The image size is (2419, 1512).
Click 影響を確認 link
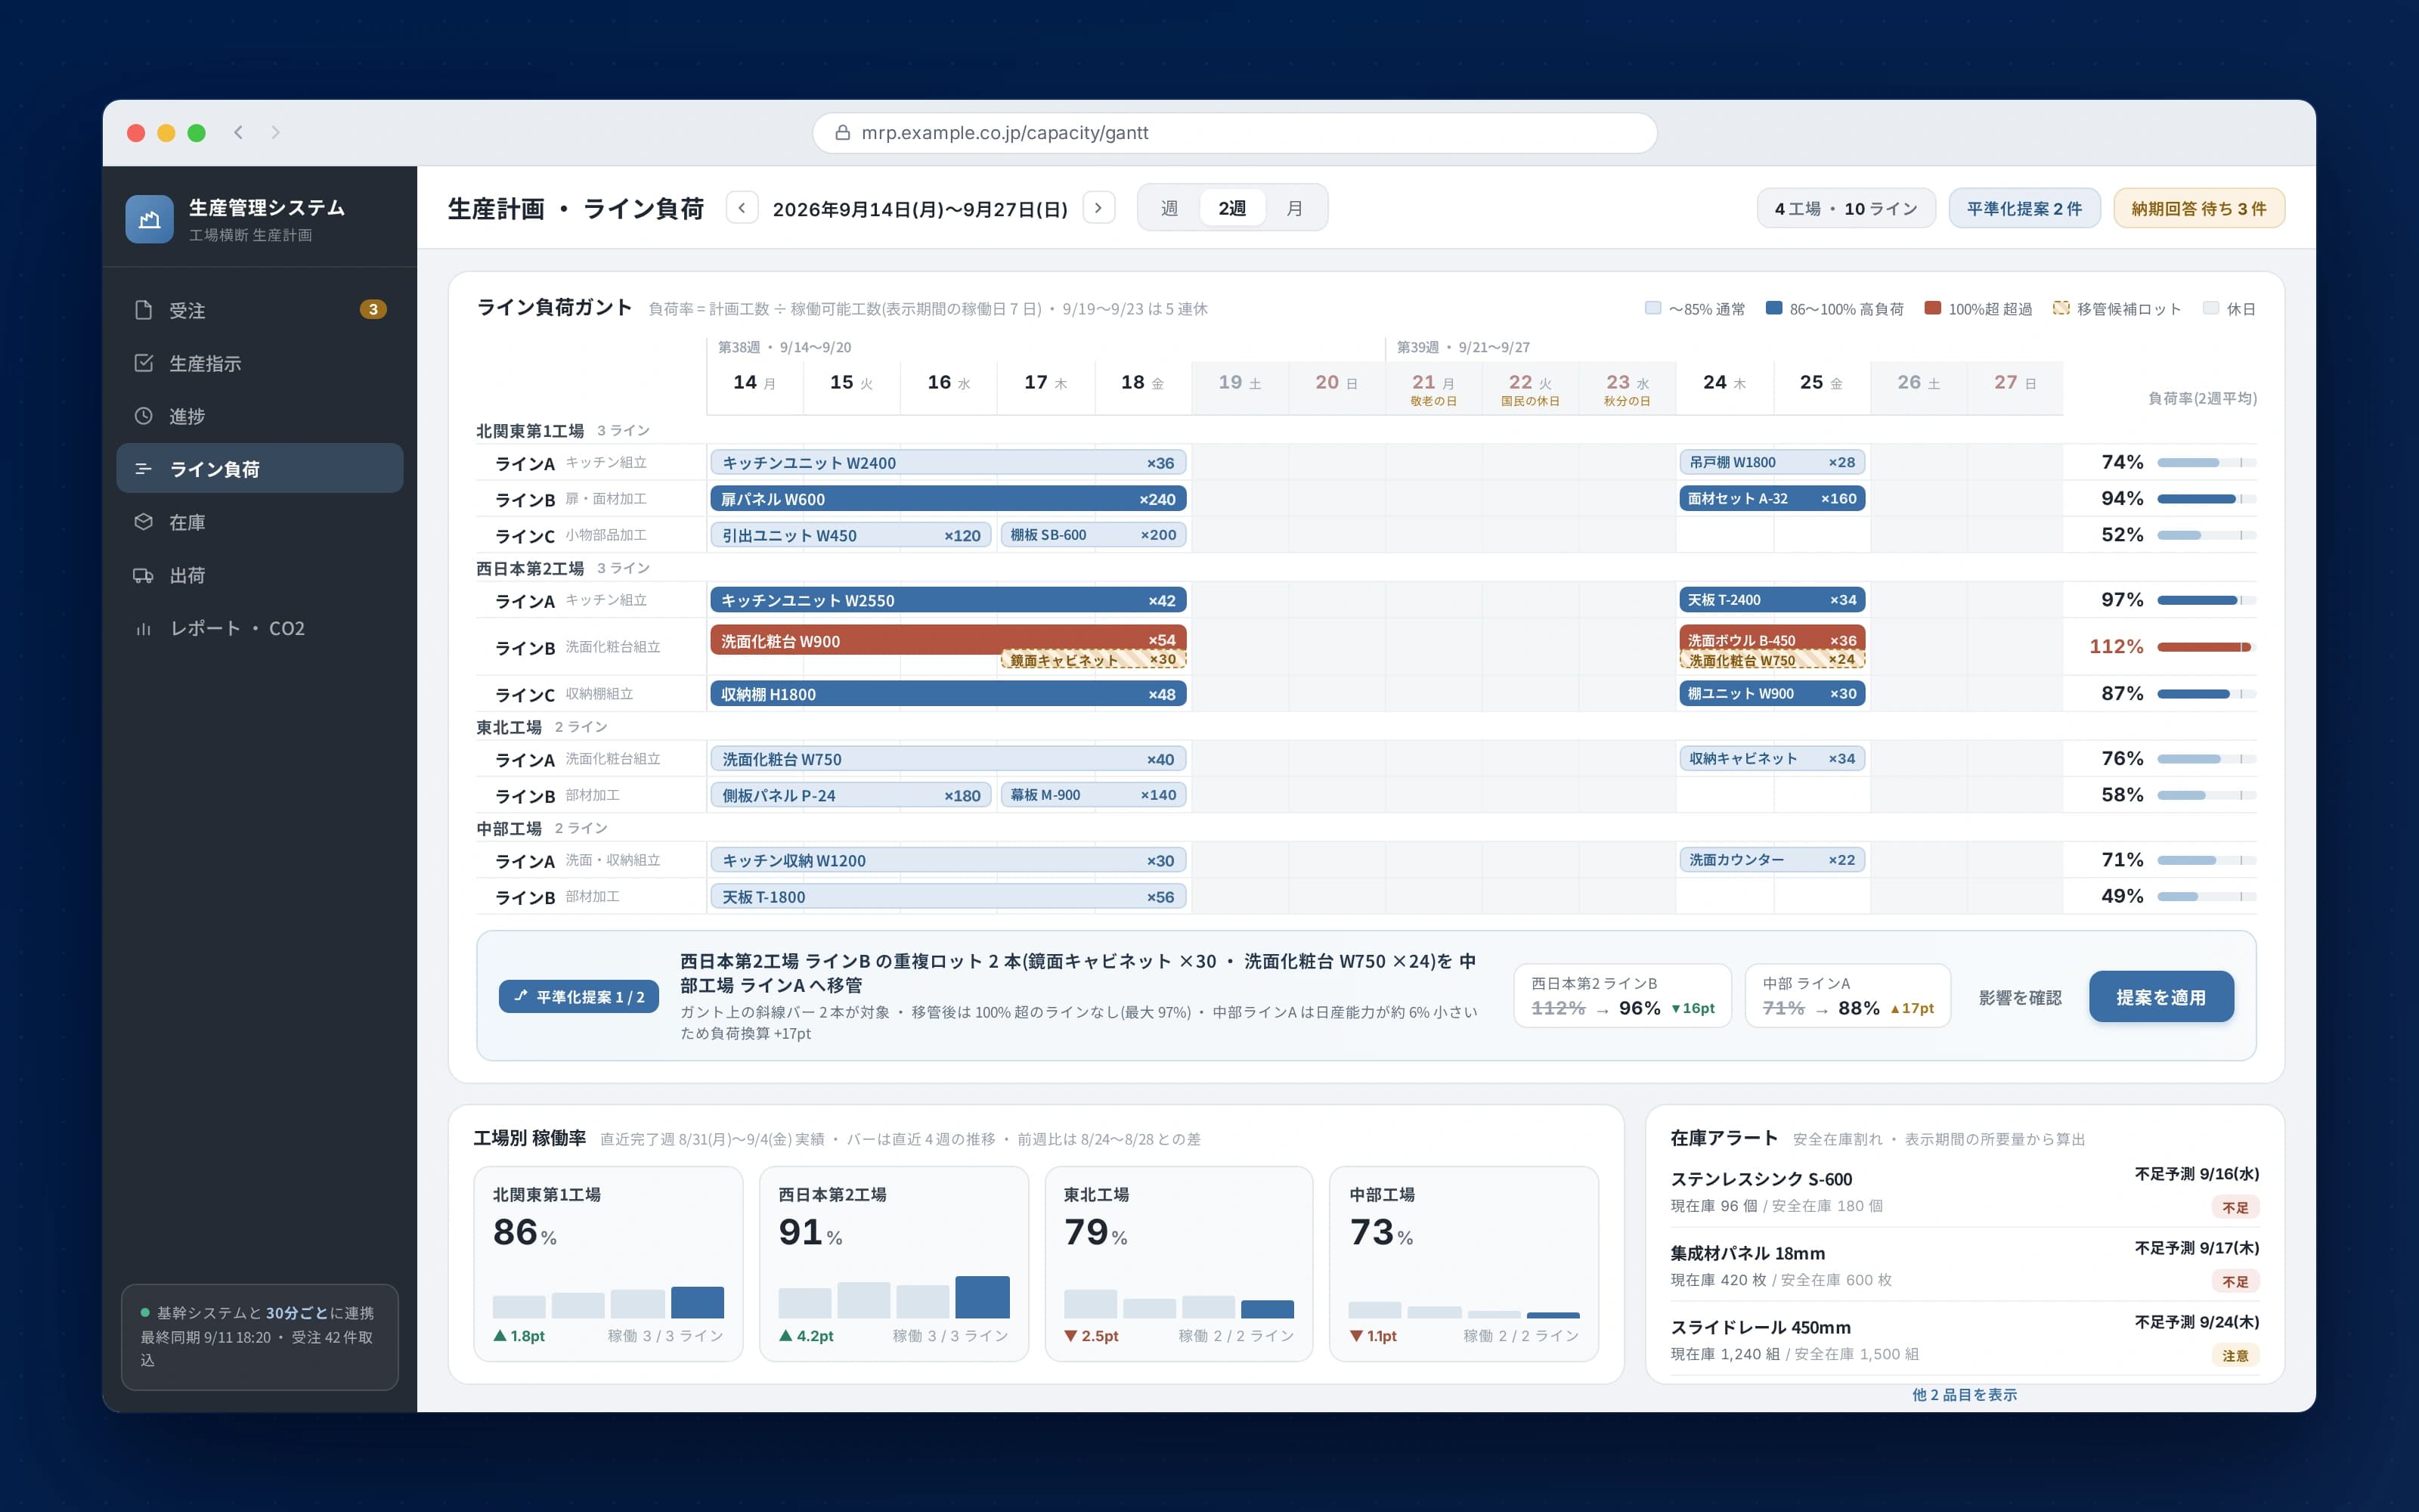[2020, 998]
